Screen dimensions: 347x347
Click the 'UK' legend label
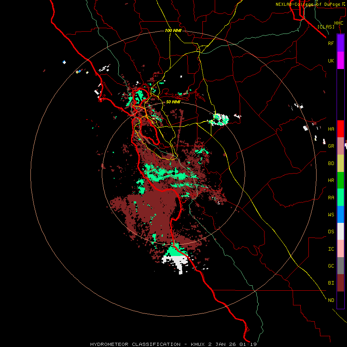pyautogui.click(x=331, y=61)
